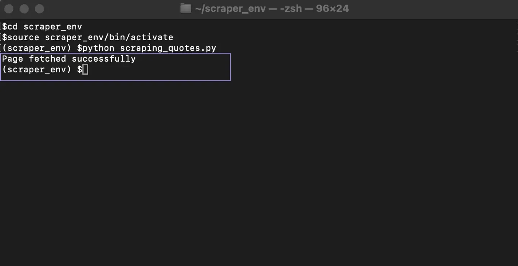Click the title bar area left of the folder icon
The width and height of the screenshot is (518, 266).
click(115, 8)
